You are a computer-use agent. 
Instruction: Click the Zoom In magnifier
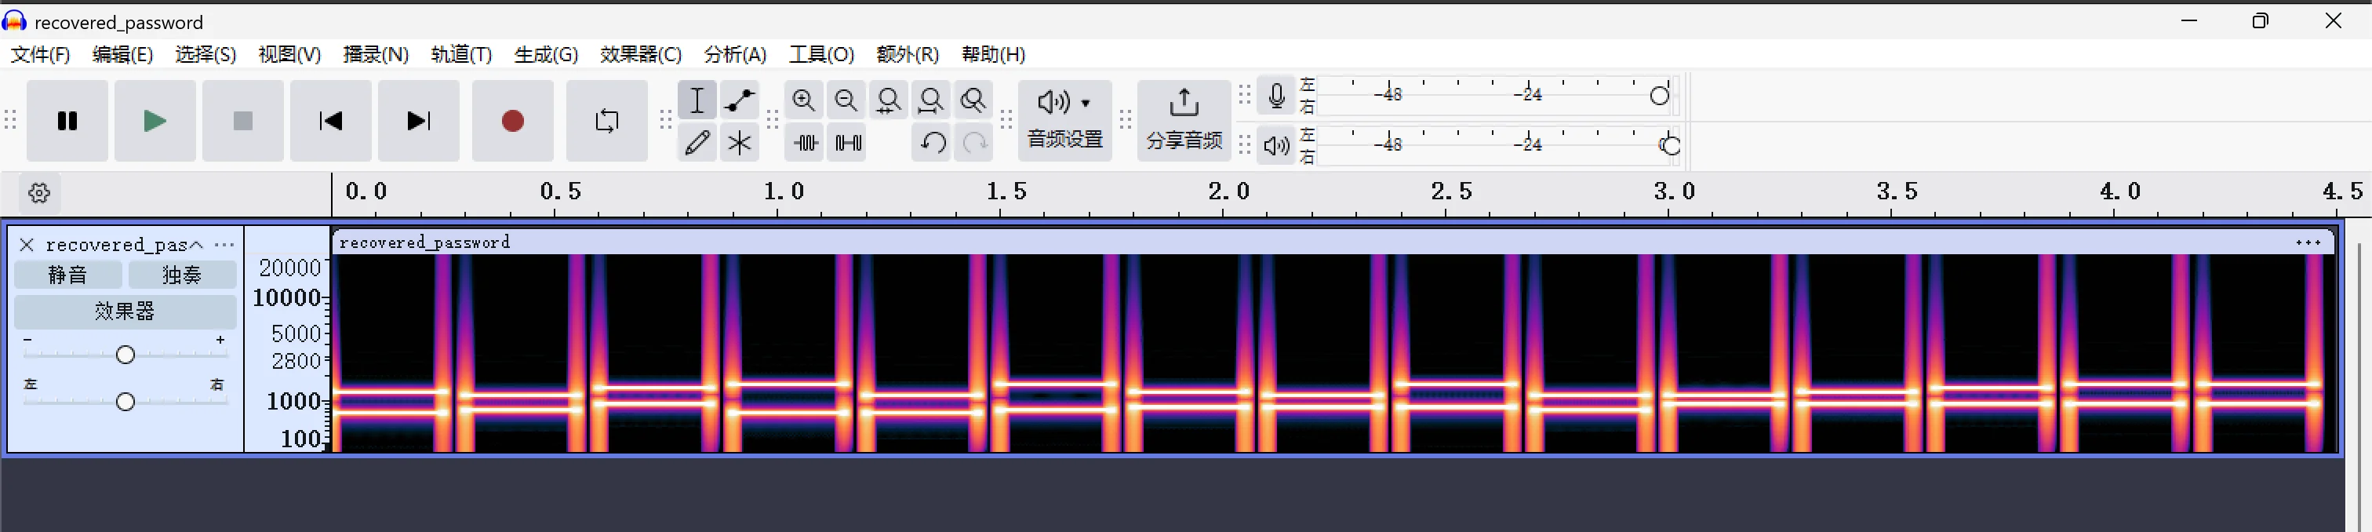click(x=804, y=100)
